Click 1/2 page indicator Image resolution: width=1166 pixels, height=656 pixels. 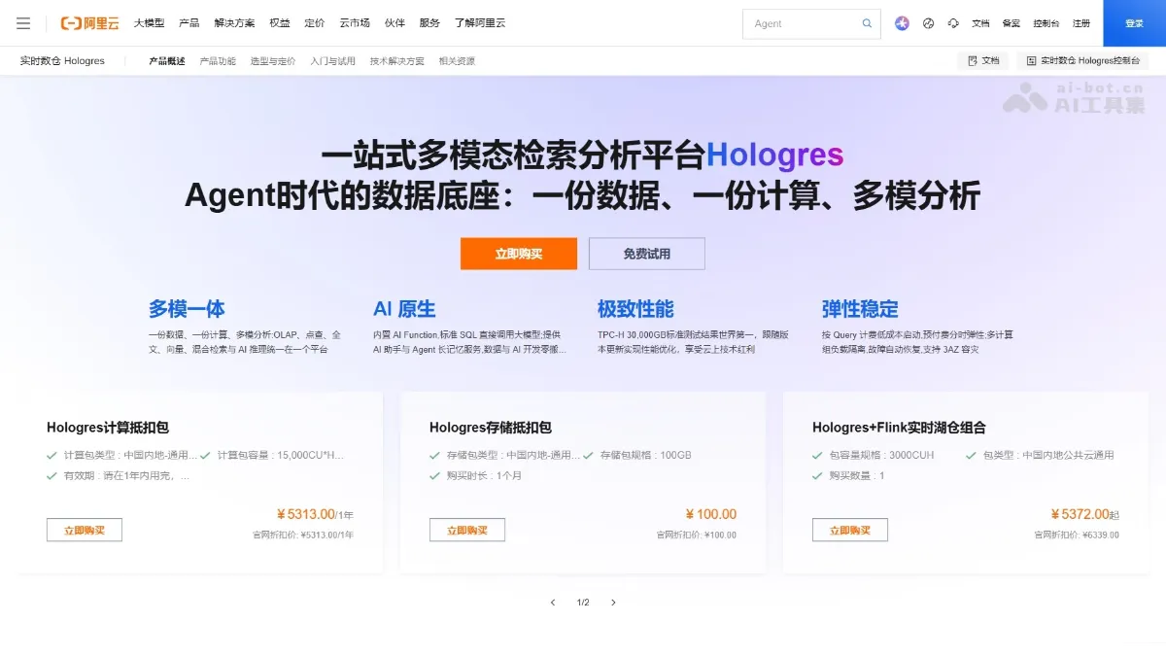pyautogui.click(x=583, y=603)
